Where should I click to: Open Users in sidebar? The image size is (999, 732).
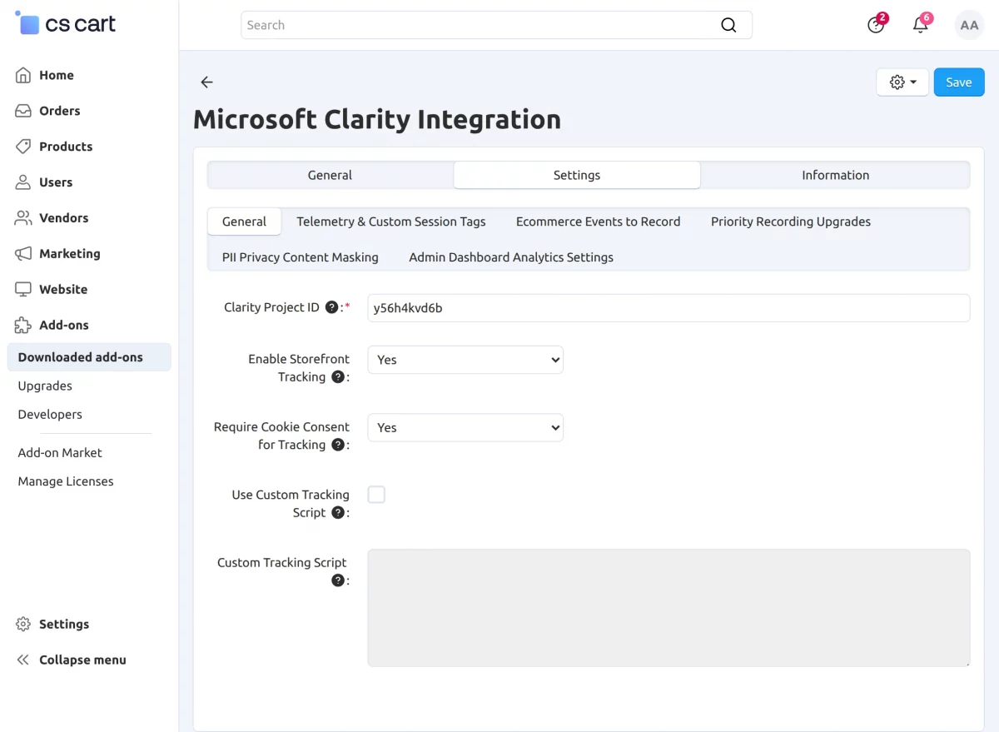click(56, 182)
